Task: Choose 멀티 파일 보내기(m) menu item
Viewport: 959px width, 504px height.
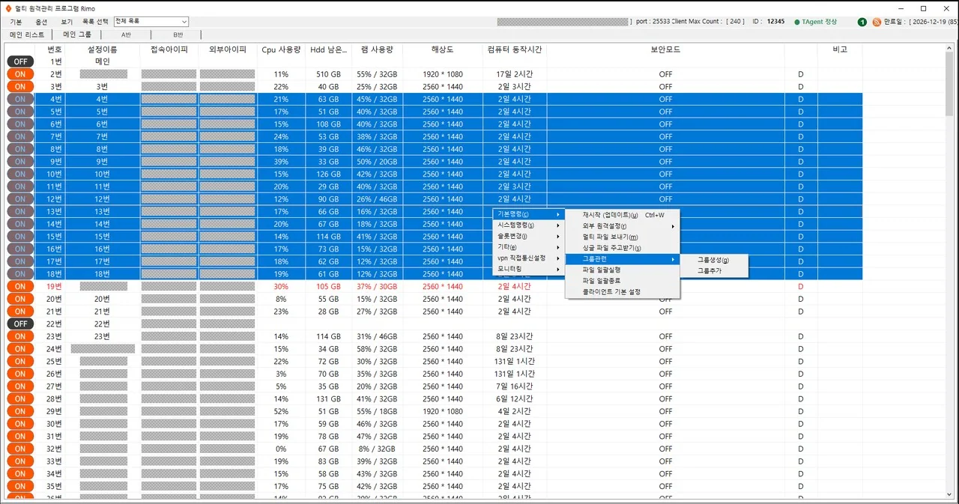Action: [623, 237]
